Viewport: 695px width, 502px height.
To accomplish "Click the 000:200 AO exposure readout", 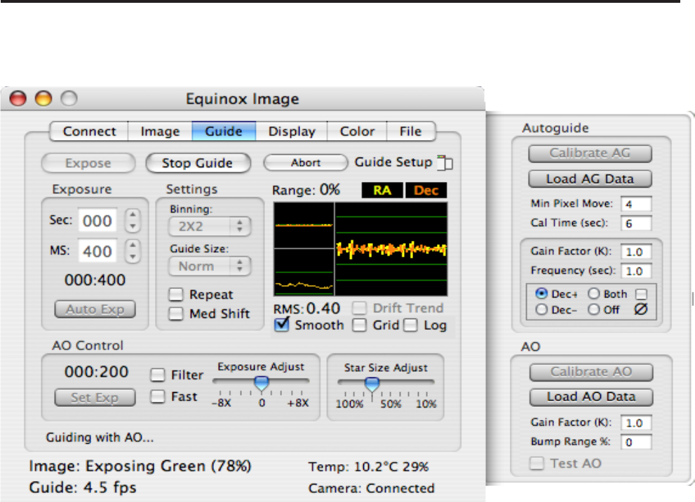I will 96,371.
